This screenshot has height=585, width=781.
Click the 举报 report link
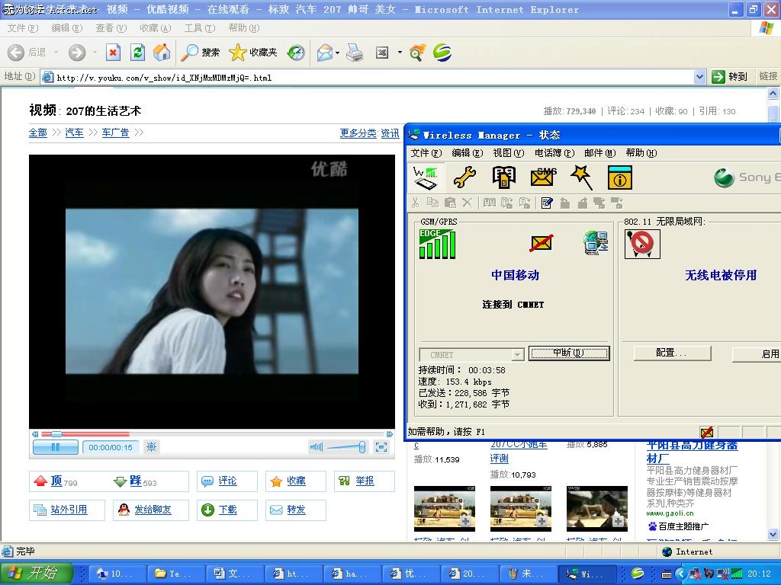(364, 481)
